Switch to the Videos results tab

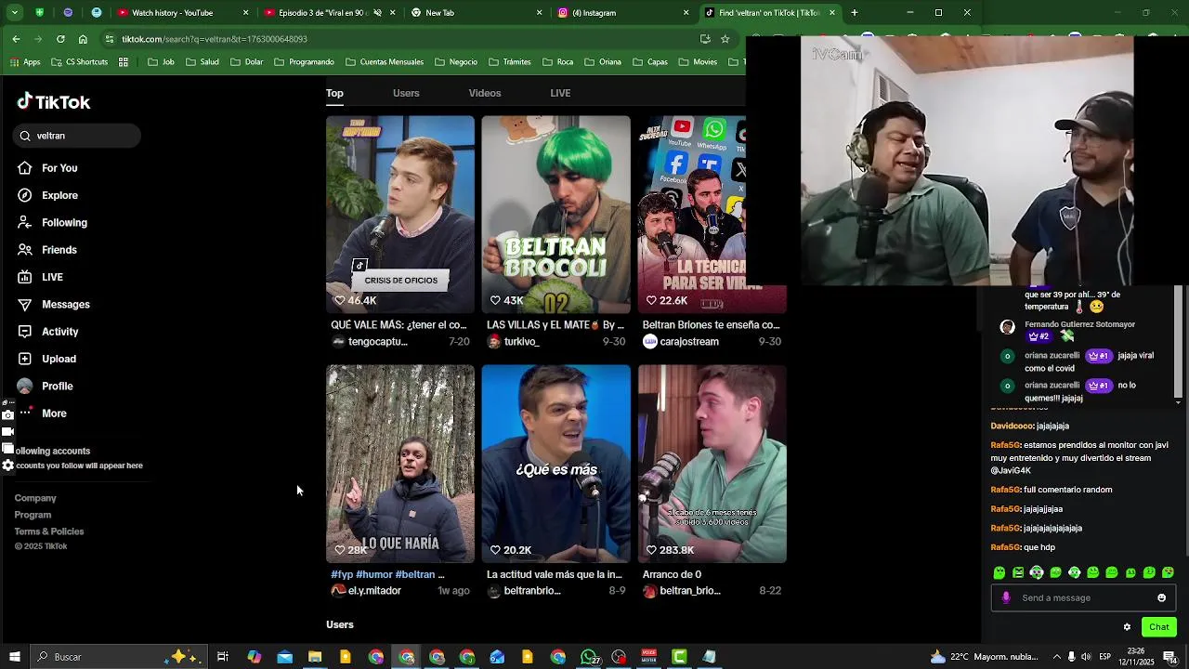point(485,93)
